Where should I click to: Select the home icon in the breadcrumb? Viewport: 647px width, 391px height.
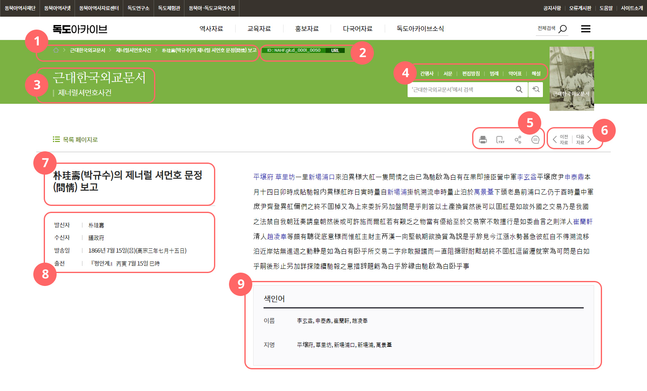(x=55, y=50)
